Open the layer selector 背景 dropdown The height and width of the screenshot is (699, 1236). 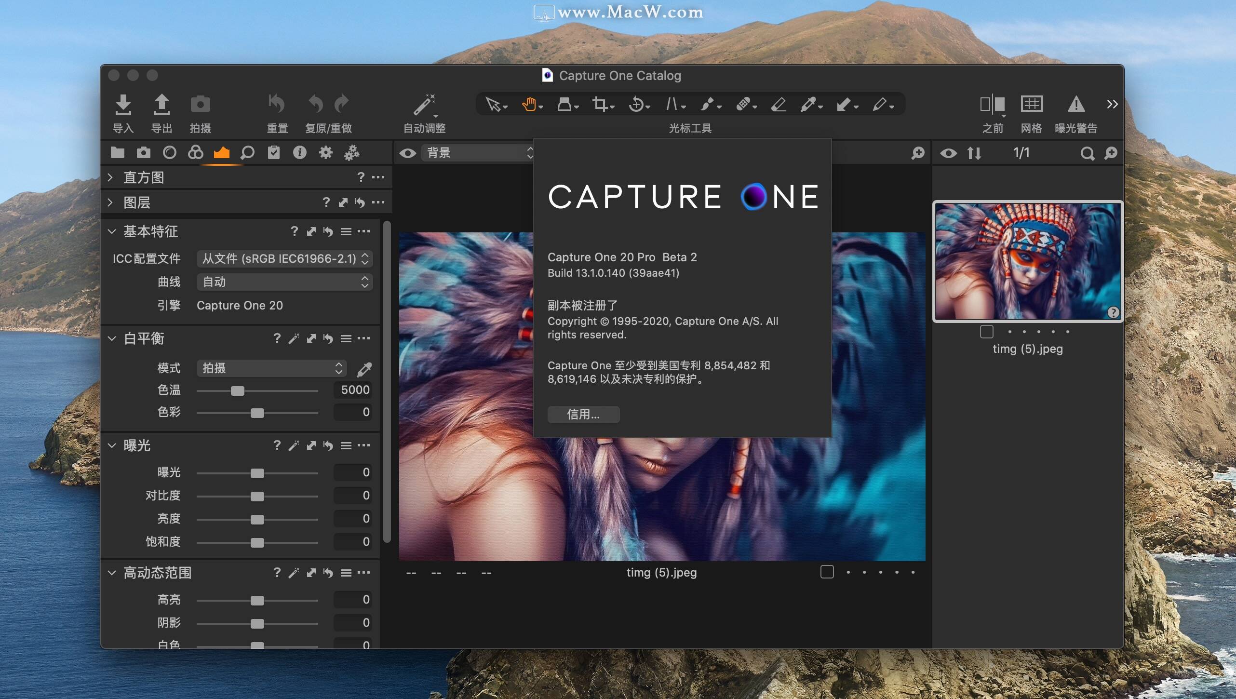point(478,153)
